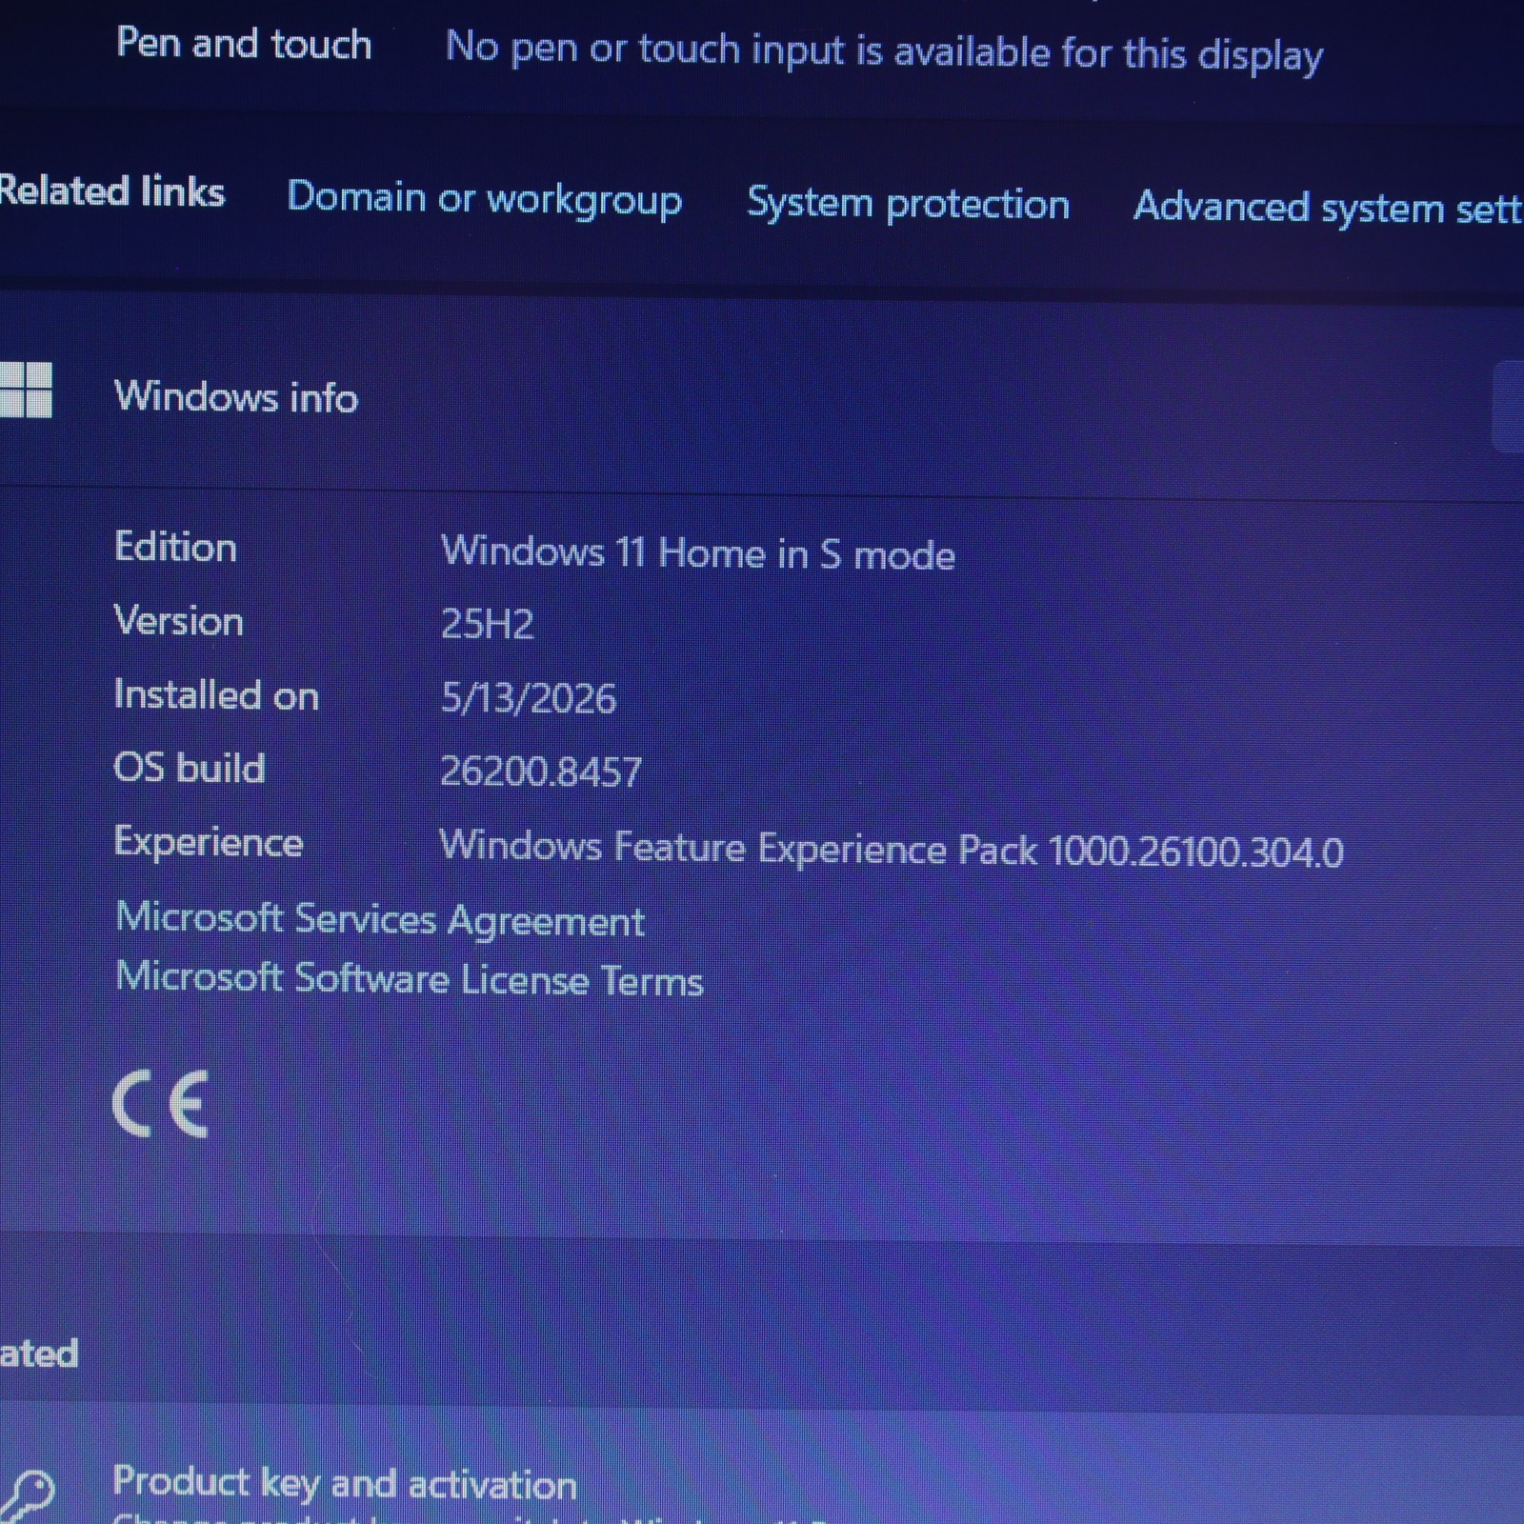Select the edition text "Windows 11 Home in S mode"

pyautogui.click(x=698, y=552)
